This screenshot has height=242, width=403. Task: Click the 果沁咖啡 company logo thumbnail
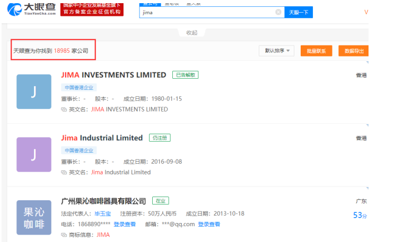[34, 218]
